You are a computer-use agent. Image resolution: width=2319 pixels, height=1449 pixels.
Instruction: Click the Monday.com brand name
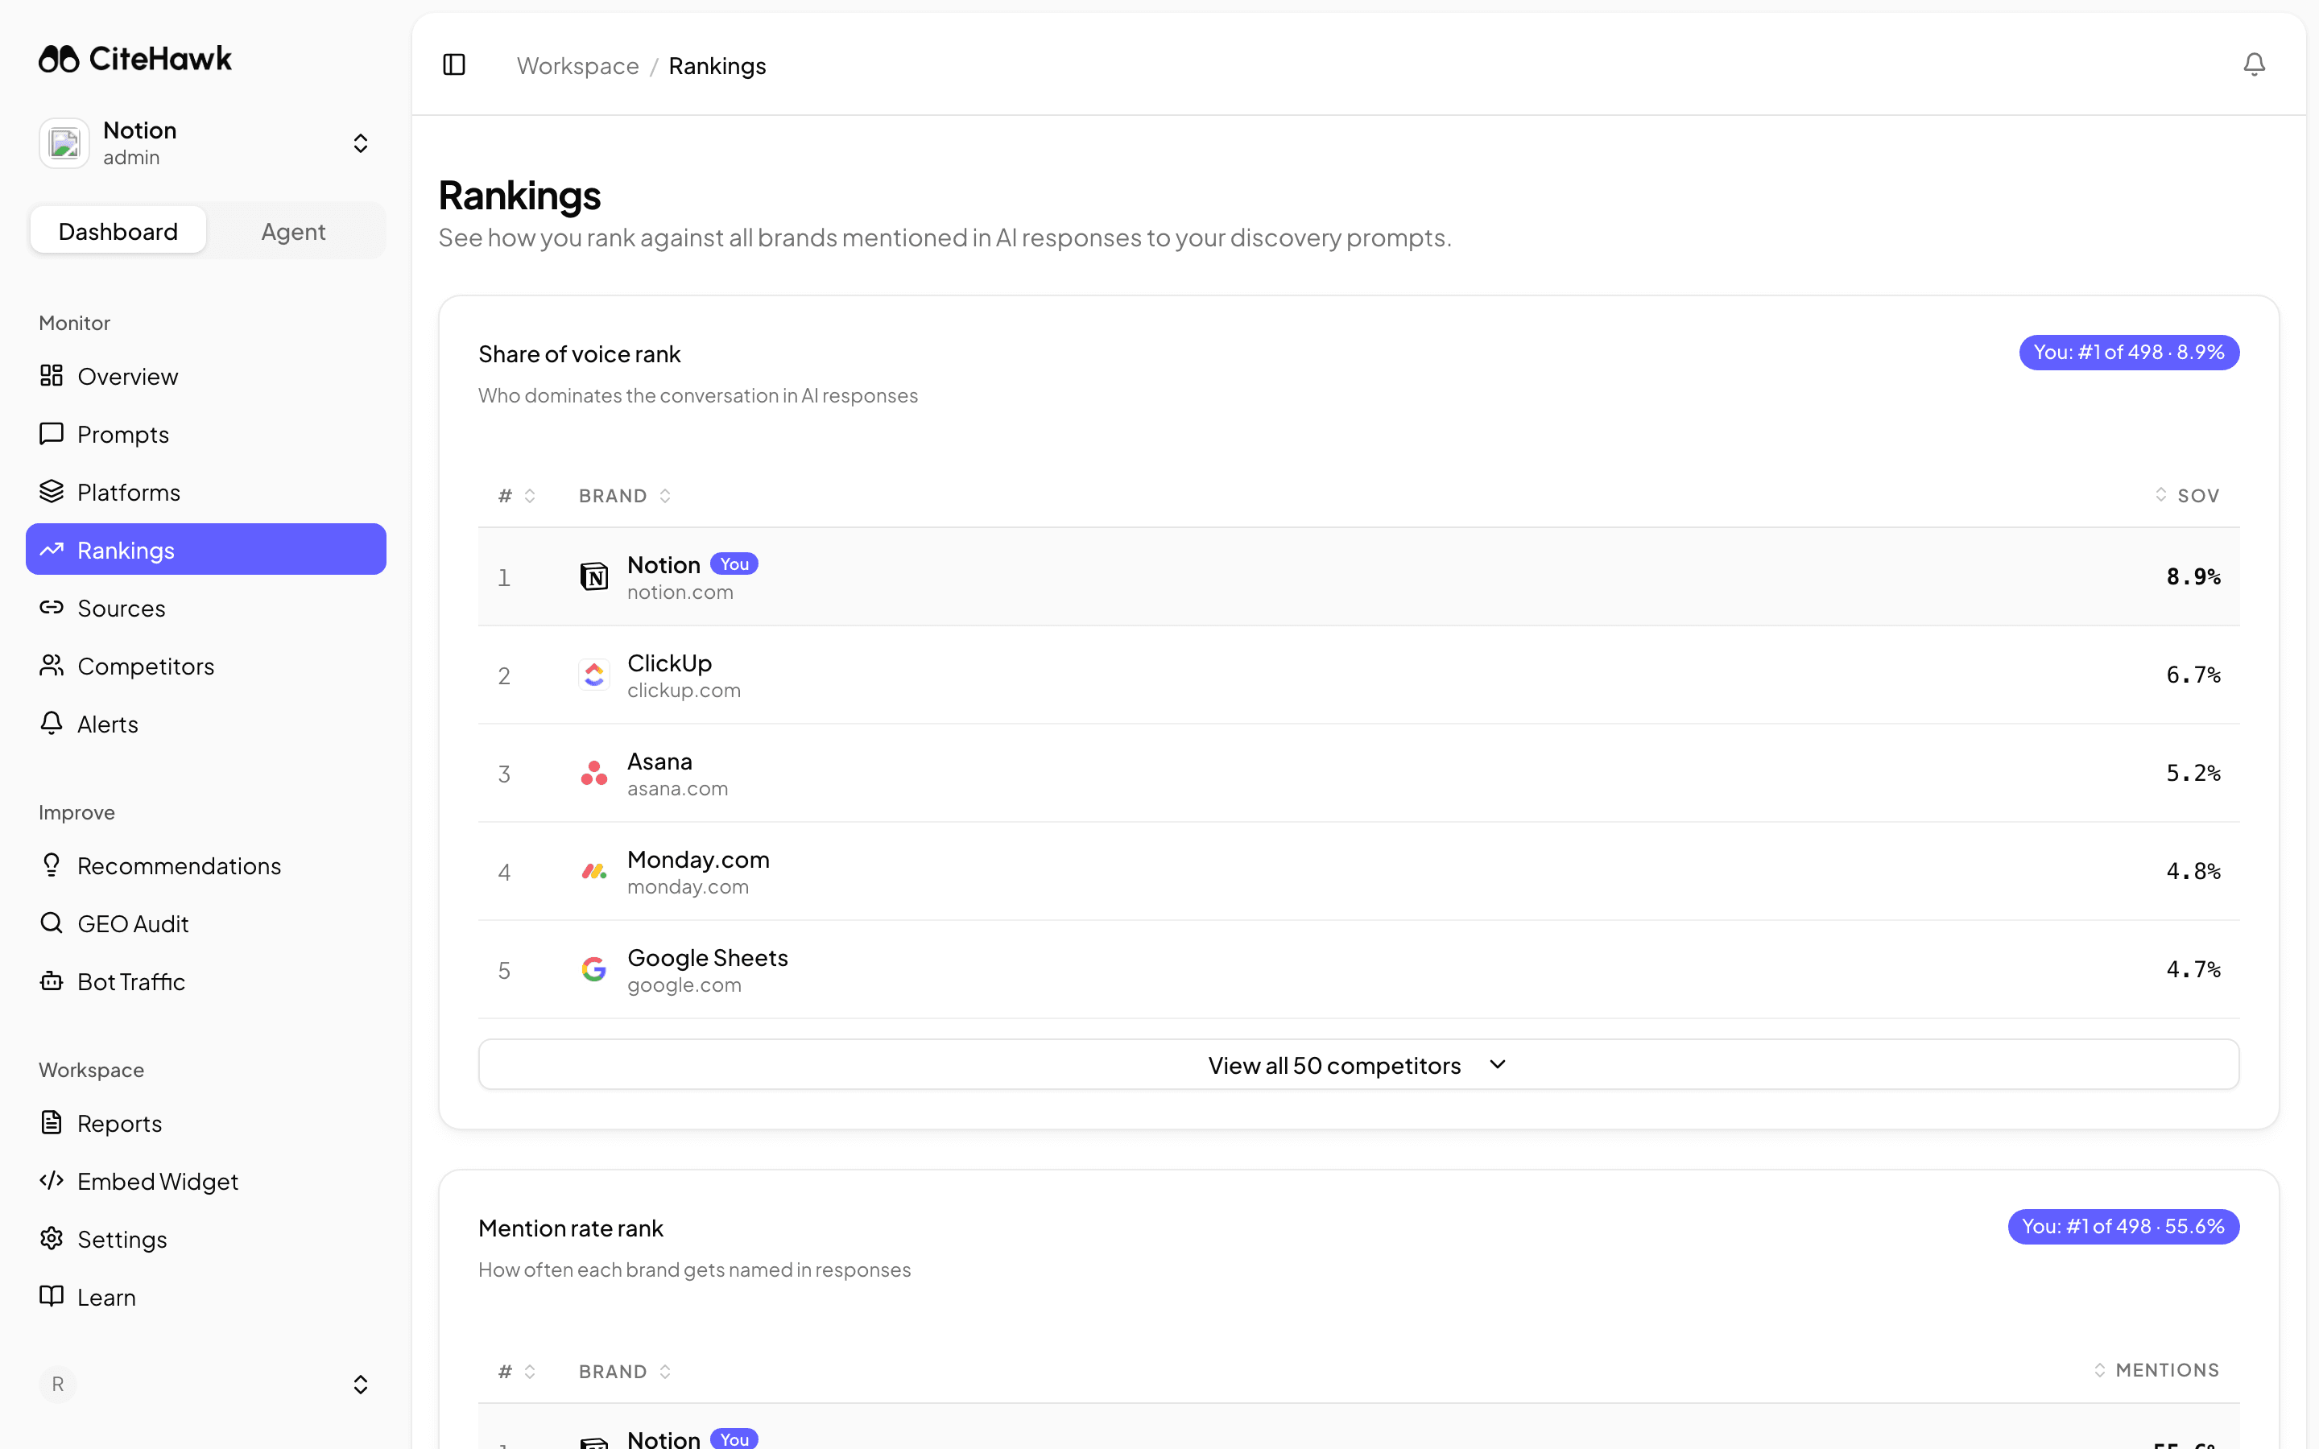(699, 860)
